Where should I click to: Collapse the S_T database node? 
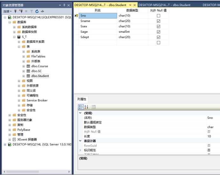coord(14,37)
